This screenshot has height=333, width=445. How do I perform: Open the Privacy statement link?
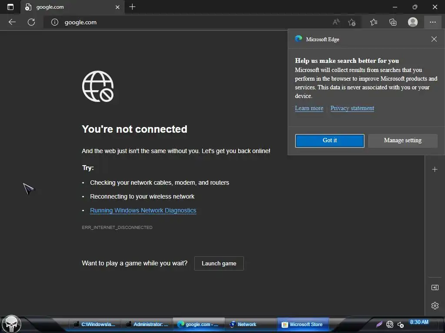pos(352,108)
